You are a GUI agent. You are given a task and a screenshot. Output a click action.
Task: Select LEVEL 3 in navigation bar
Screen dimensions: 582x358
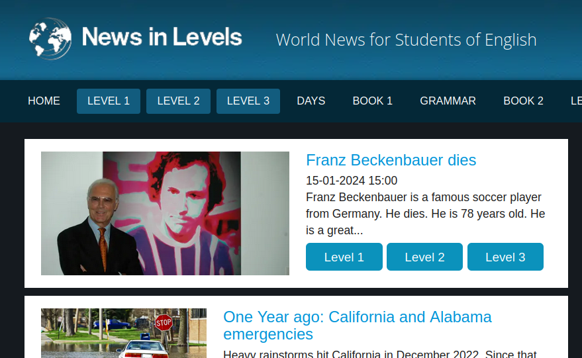[248, 101]
